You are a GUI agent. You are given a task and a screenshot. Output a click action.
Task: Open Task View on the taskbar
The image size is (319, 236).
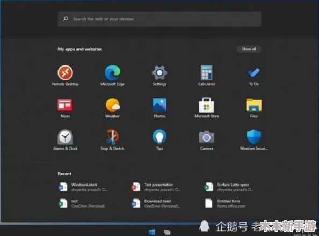pos(167,232)
